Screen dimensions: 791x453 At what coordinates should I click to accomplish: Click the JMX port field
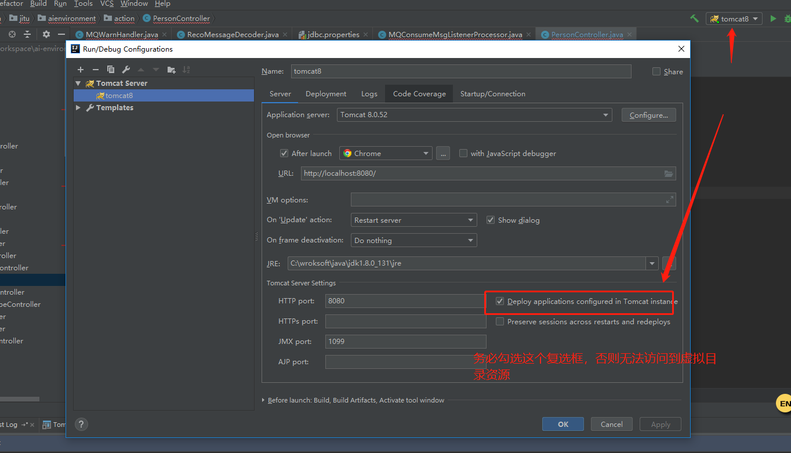click(x=405, y=342)
